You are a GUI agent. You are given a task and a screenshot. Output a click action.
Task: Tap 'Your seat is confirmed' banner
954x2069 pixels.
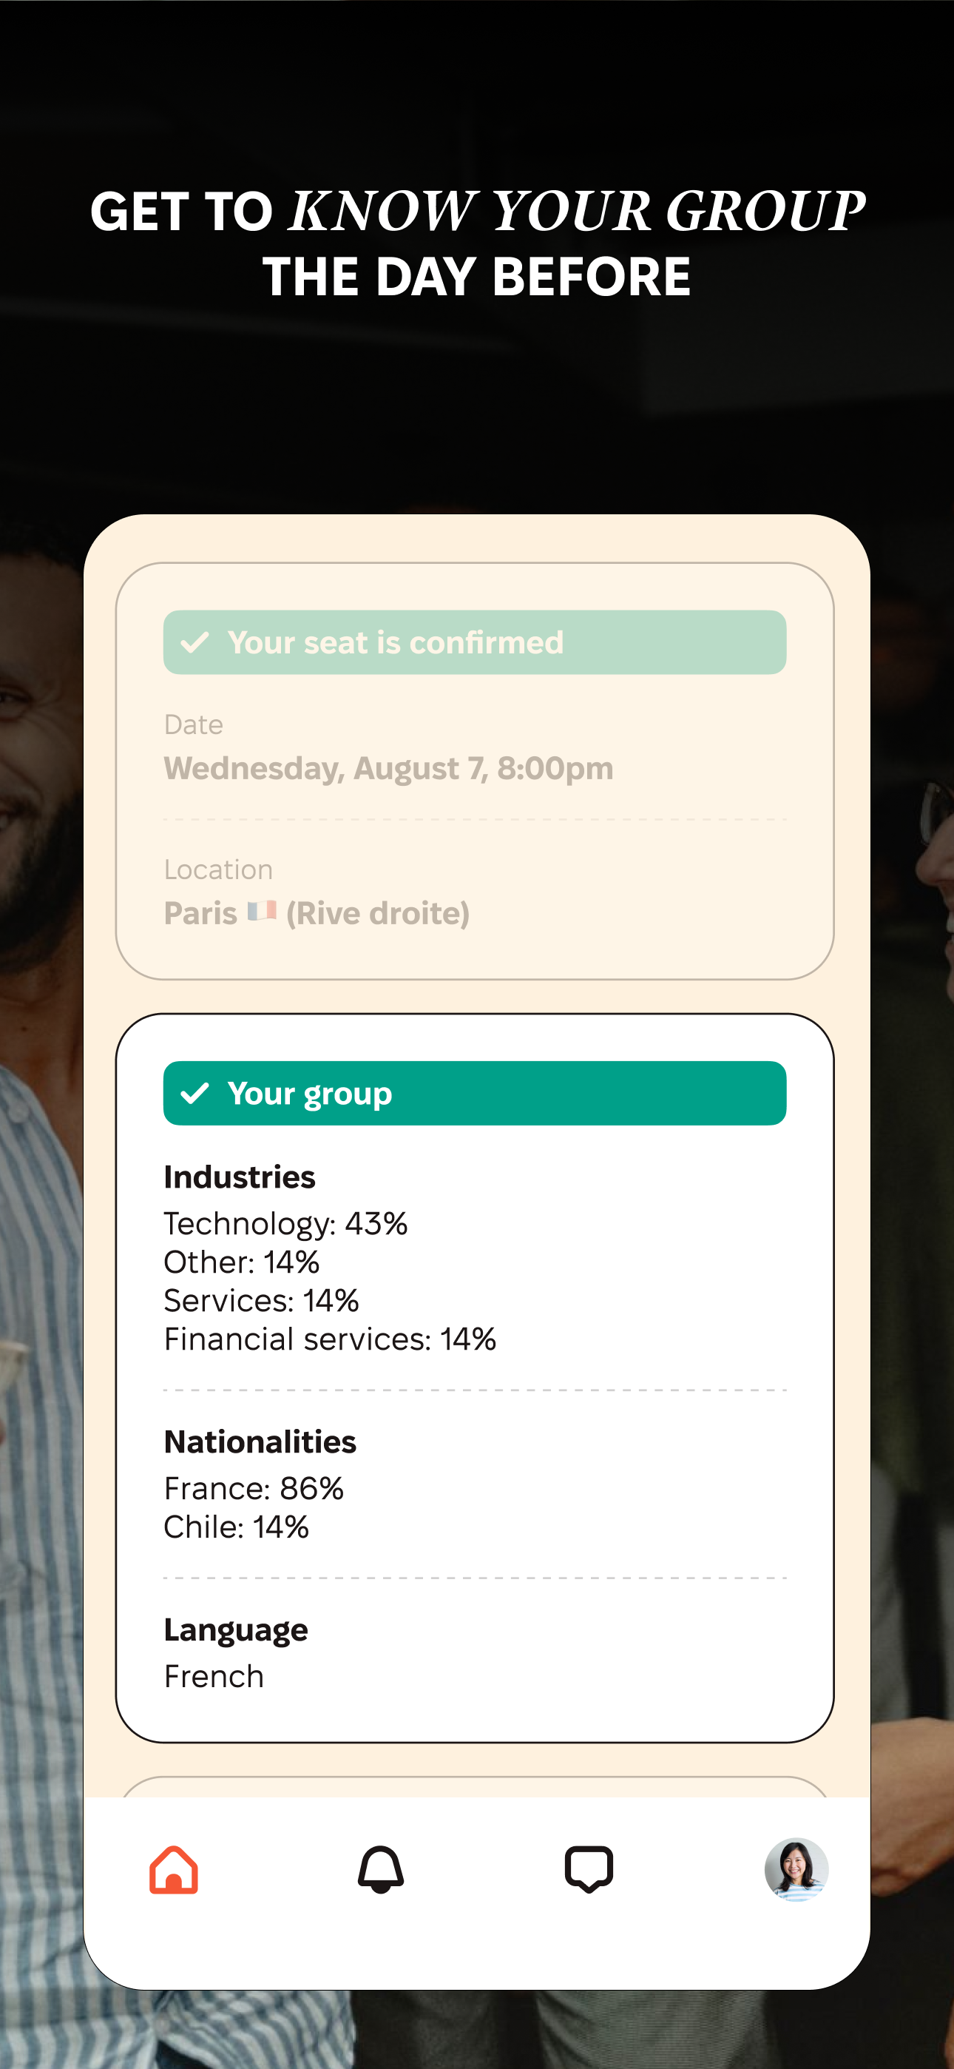pyautogui.click(x=475, y=642)
